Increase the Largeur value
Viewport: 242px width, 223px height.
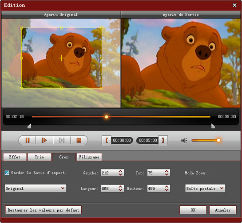pyautogui.click(x=120, y=187)
